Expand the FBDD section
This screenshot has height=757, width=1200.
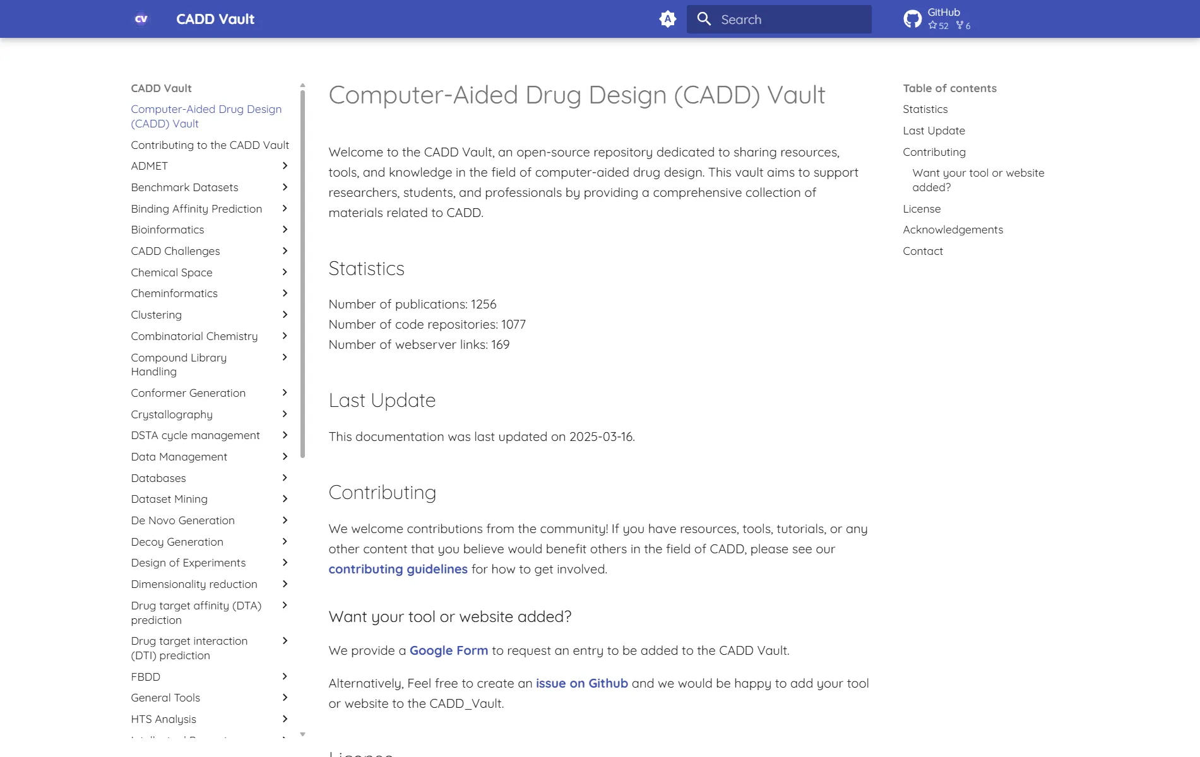(x=285, y=676)
